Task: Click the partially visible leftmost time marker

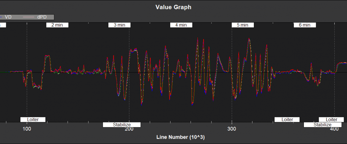Action: [3, 25]
